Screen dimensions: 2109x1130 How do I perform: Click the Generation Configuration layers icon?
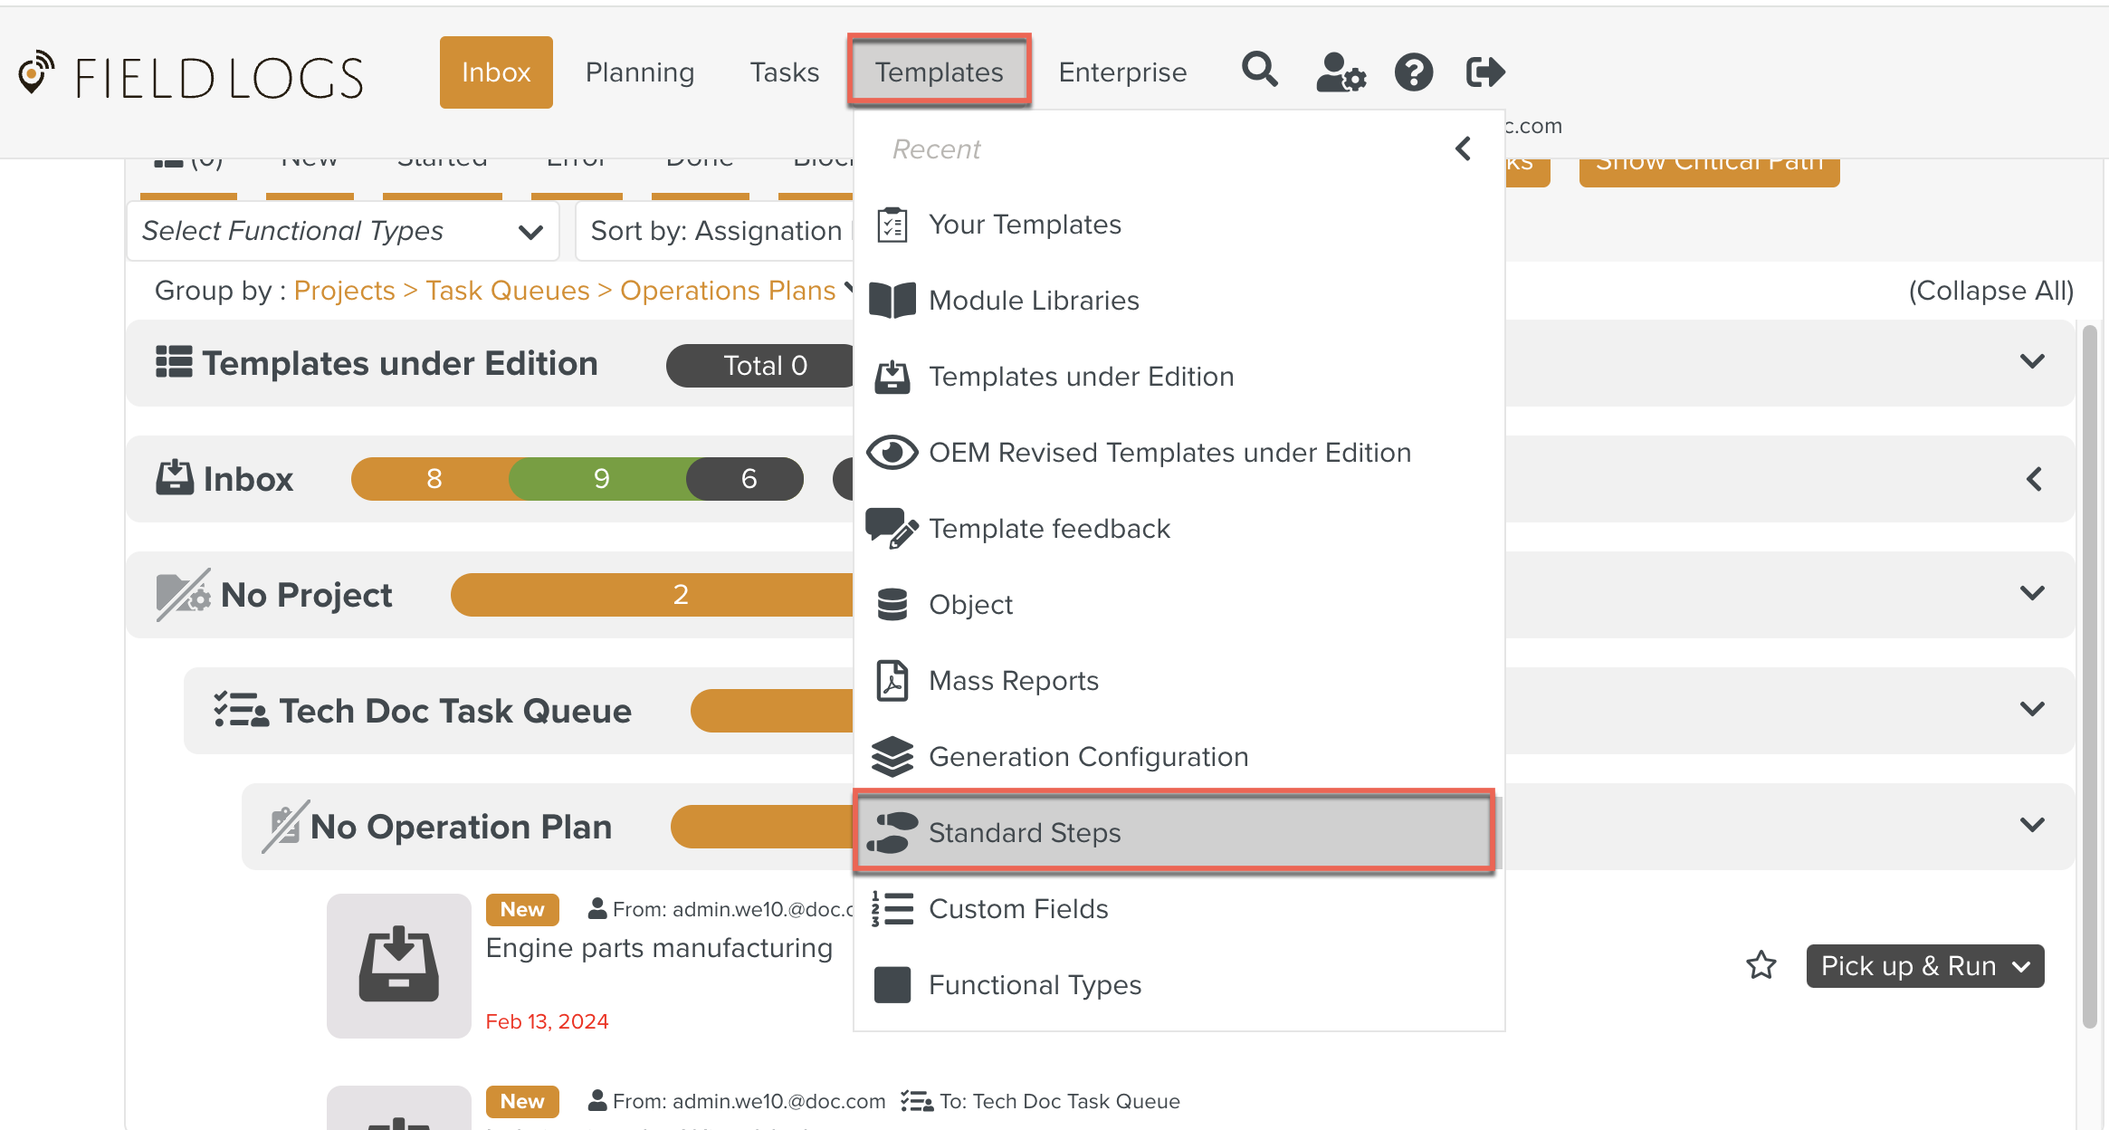pos(892,757)
